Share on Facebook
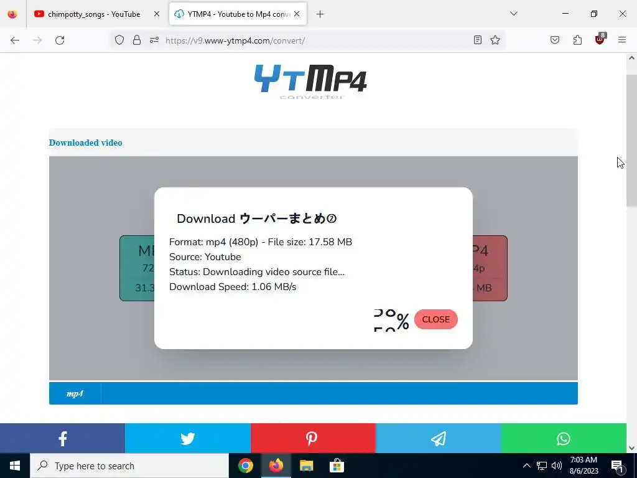This screenshot has width=637, height=478. coord(63,438)
